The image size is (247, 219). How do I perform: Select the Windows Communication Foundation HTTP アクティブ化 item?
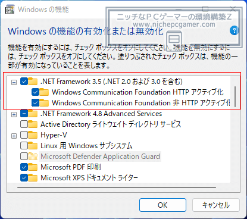click(137, 92)
